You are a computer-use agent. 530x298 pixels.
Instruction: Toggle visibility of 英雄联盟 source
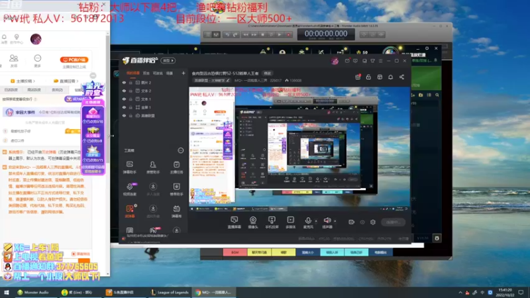coord(124,115)
